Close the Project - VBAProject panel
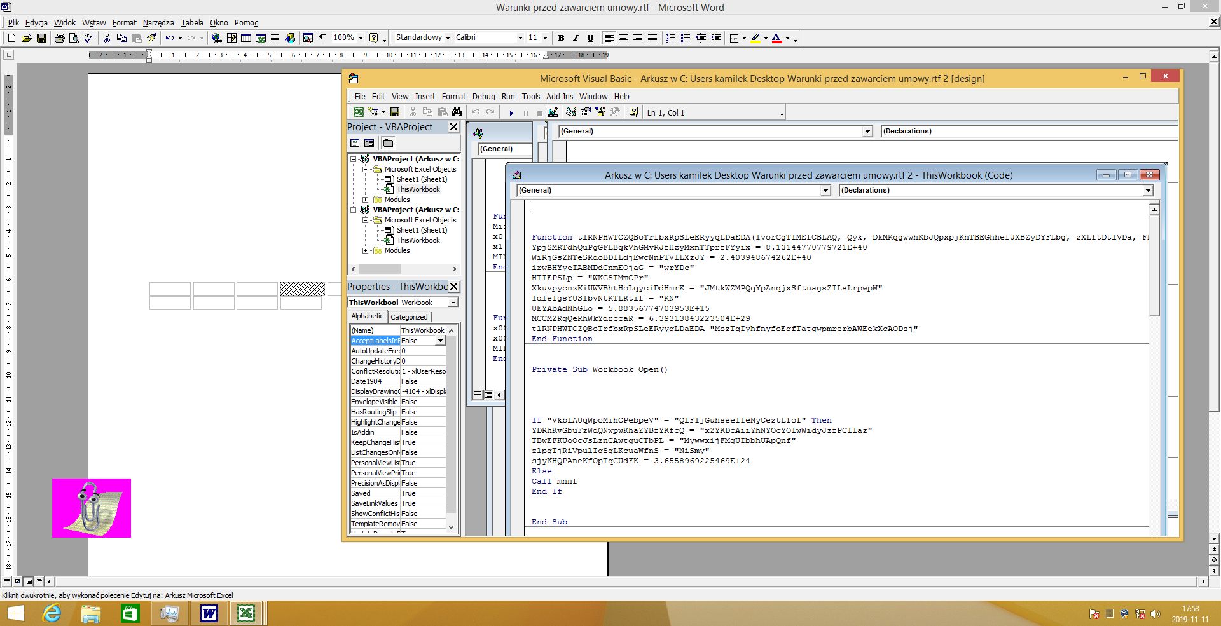This screenshot has height=626, width=1221. [x=453, y=127]
